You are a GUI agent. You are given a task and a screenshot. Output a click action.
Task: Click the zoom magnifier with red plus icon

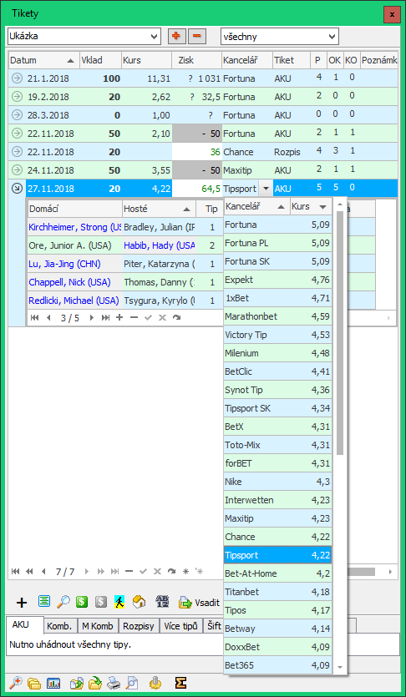point(15,682)
